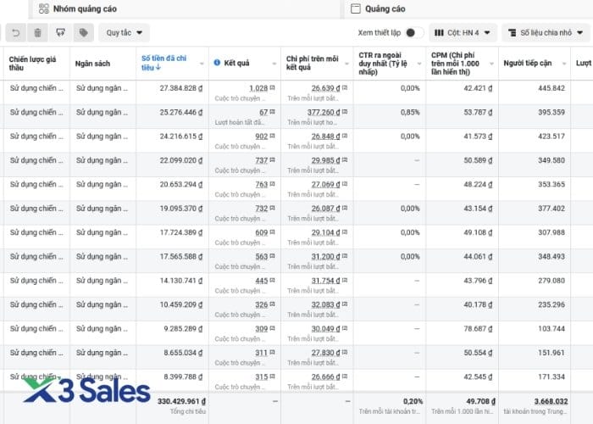
Task: Select CPM value 78.687 đ
Action: click(478, 329)
